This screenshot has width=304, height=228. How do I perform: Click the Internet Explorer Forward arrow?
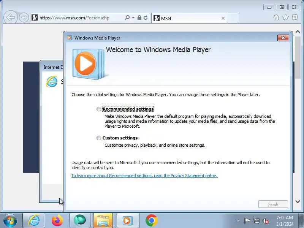tap(24, 17)
